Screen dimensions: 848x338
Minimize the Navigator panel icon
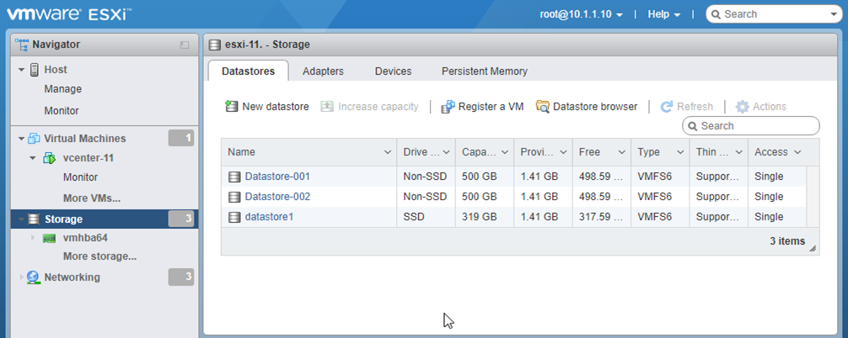185,45
